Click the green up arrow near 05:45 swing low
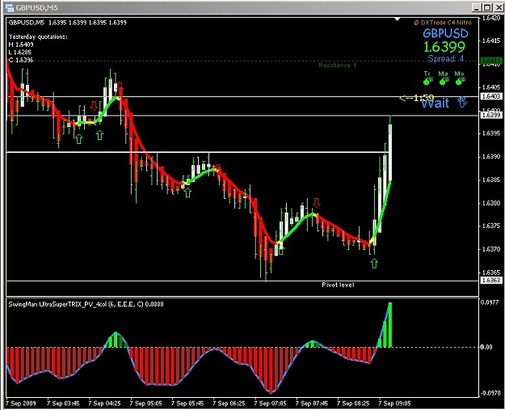Image resolution: width=505 pixels, height=410 pixels. click(187, 192)
